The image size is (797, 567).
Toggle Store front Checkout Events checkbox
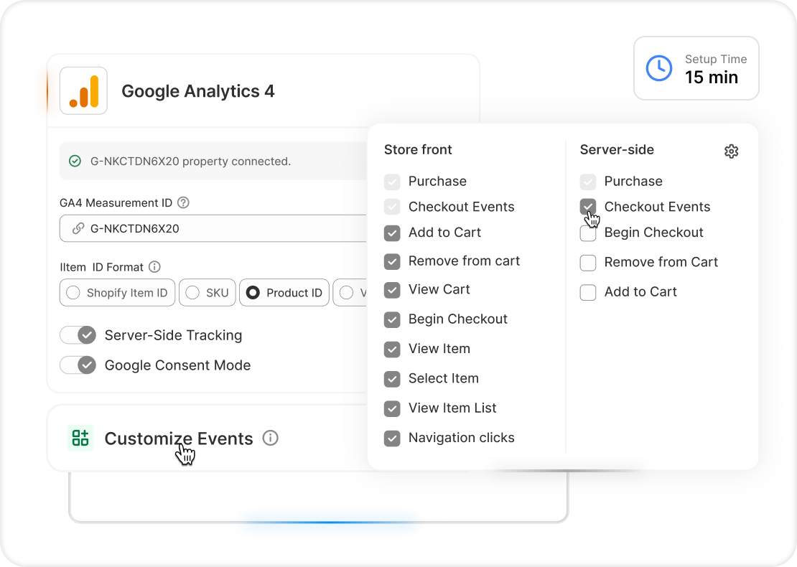tap(392, 207)
